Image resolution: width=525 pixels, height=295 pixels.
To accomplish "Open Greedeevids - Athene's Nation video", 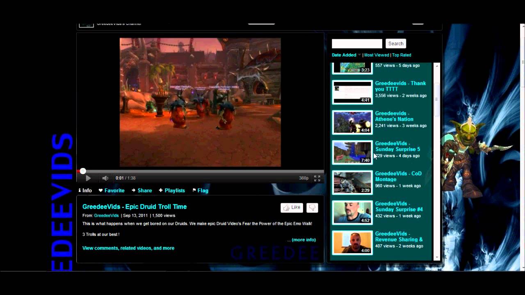I will 394,116.
